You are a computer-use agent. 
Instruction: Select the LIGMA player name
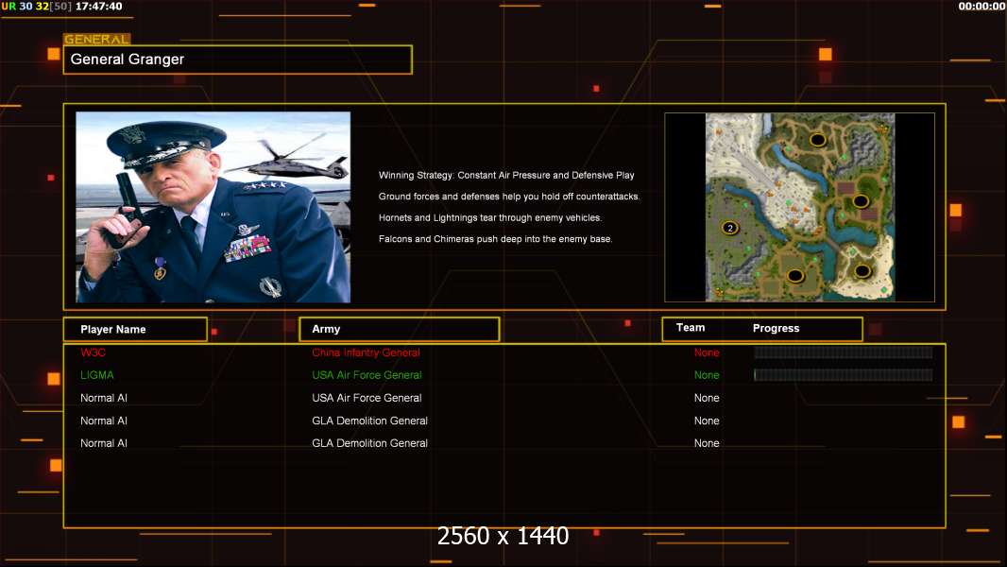point(96,375)
